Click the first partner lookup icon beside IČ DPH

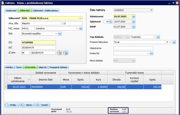pyautogui.click(x=60, y=53)
